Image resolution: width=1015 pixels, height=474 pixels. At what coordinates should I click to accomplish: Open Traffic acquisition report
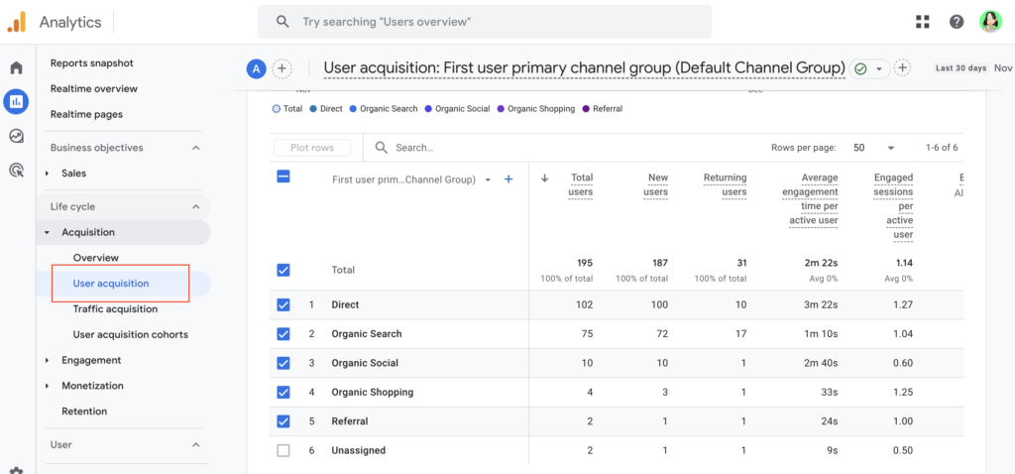tap(115, 309)
